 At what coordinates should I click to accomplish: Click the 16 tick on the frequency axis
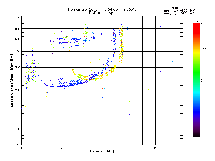[x=182, y=148]
